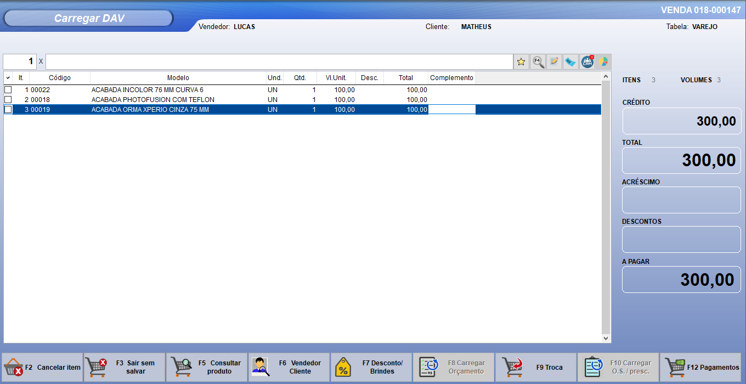Click the select-all checkmark column header
Viewport: 746px width, 384px height.
tap(8, 78)
